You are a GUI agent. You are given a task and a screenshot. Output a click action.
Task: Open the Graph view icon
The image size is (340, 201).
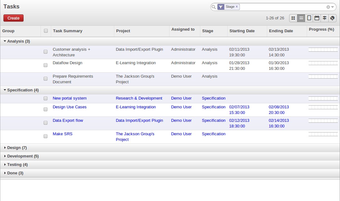[332, 18]
